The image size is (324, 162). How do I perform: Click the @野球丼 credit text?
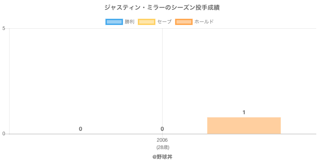point(162,157)
